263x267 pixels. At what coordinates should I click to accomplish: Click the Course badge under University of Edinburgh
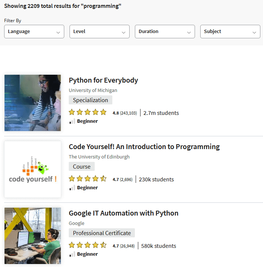tap(82, 167)
